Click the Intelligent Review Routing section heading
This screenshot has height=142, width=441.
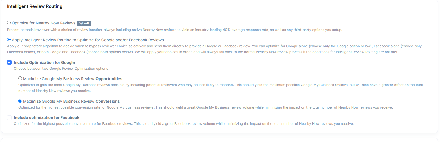click(x=35, y=6)
